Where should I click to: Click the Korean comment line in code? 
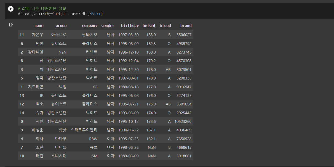point(42,9)
